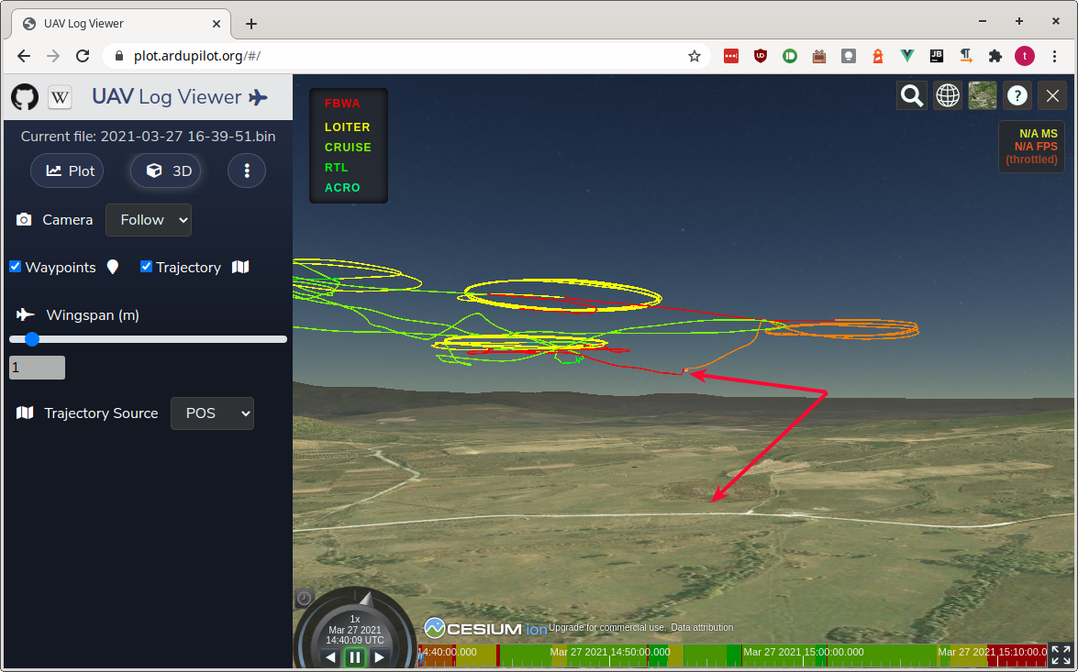Open the GitHub repository icon
Screen dimensions: 1078x672
[24, 96]
